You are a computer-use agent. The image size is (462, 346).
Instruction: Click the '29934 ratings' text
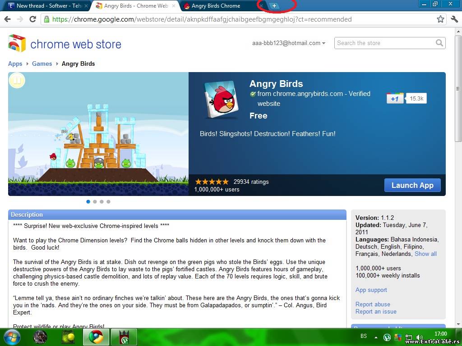(251, 182)
